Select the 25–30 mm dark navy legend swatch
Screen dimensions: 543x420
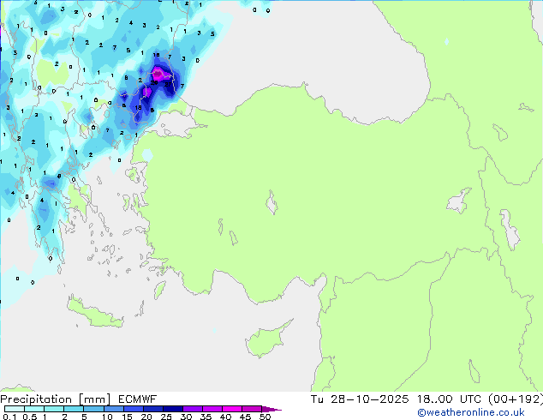[x=172, y=409]
